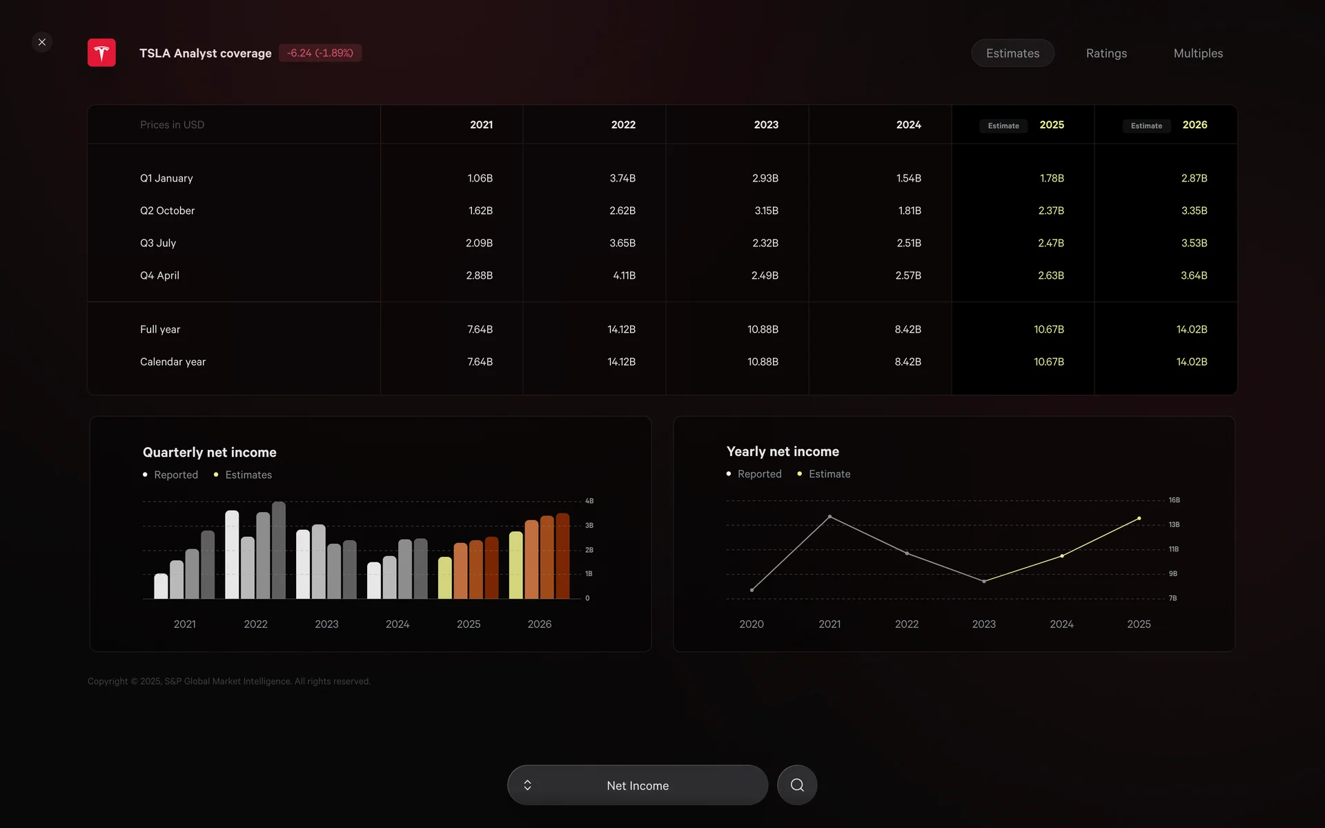Close the analyst coverage panel
The height and width of the screenshot is (828, 1325).
42,42
